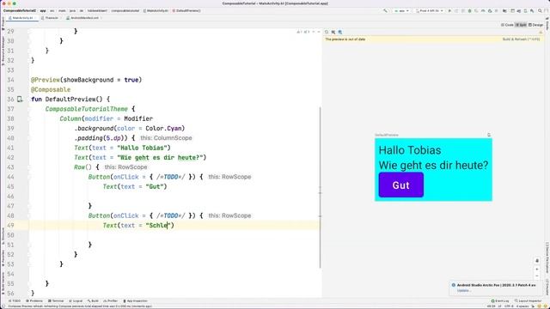
Task: Click the editor vertical scrollbar
Action: (320, 187)
